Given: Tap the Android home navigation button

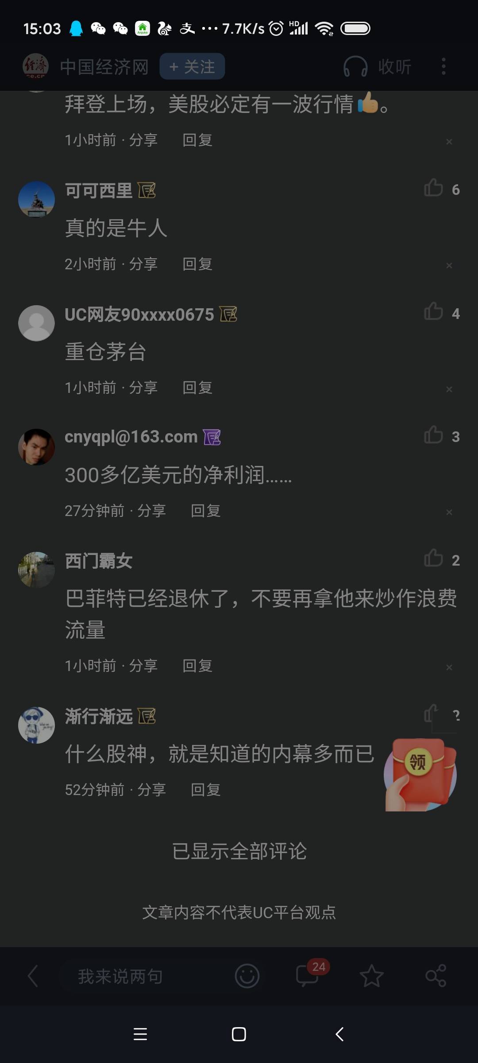Looking at the screenshot, I should pos(239,1034).
